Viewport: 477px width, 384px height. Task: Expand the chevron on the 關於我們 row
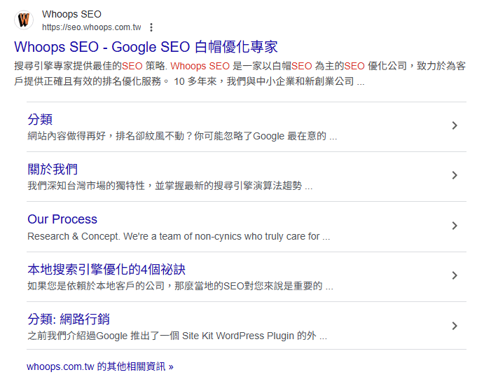coord(455,175)
